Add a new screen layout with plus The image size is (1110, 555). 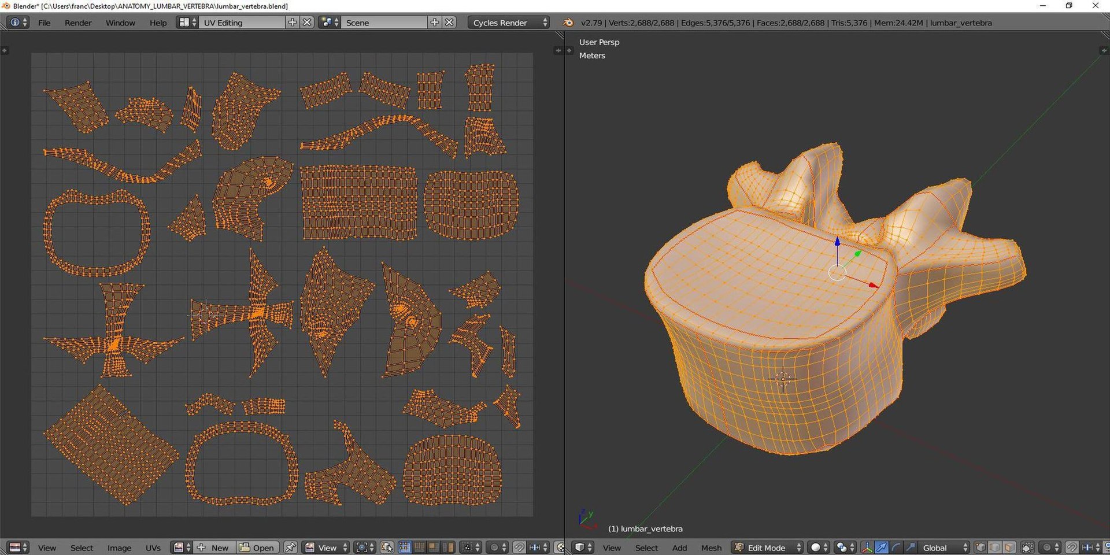pos(293,23)
